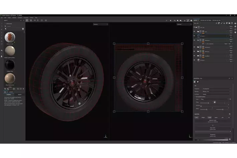Click the Carbon Fiber material preview
This screenshot has width=237, height=158.
pyautogui.click(x=10, y=64)
